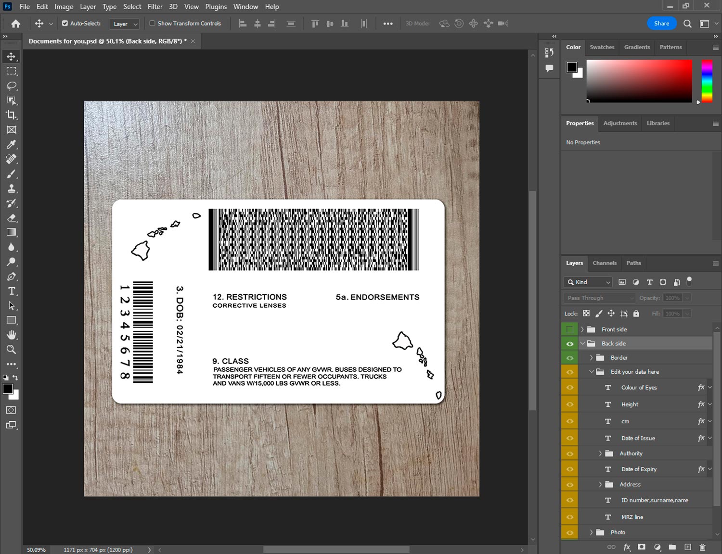Create a new group with folder icon
The height and width of the screenshot is (554, 722).
click(672, 547)
